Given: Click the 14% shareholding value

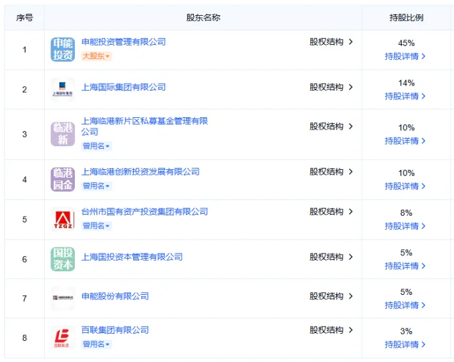Looking at the screenshot, I should tap(406, 83).
